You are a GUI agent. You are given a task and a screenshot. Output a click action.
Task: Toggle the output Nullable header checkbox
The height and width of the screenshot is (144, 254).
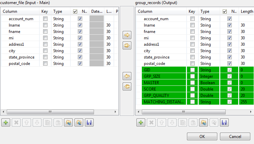click(225, 11)
